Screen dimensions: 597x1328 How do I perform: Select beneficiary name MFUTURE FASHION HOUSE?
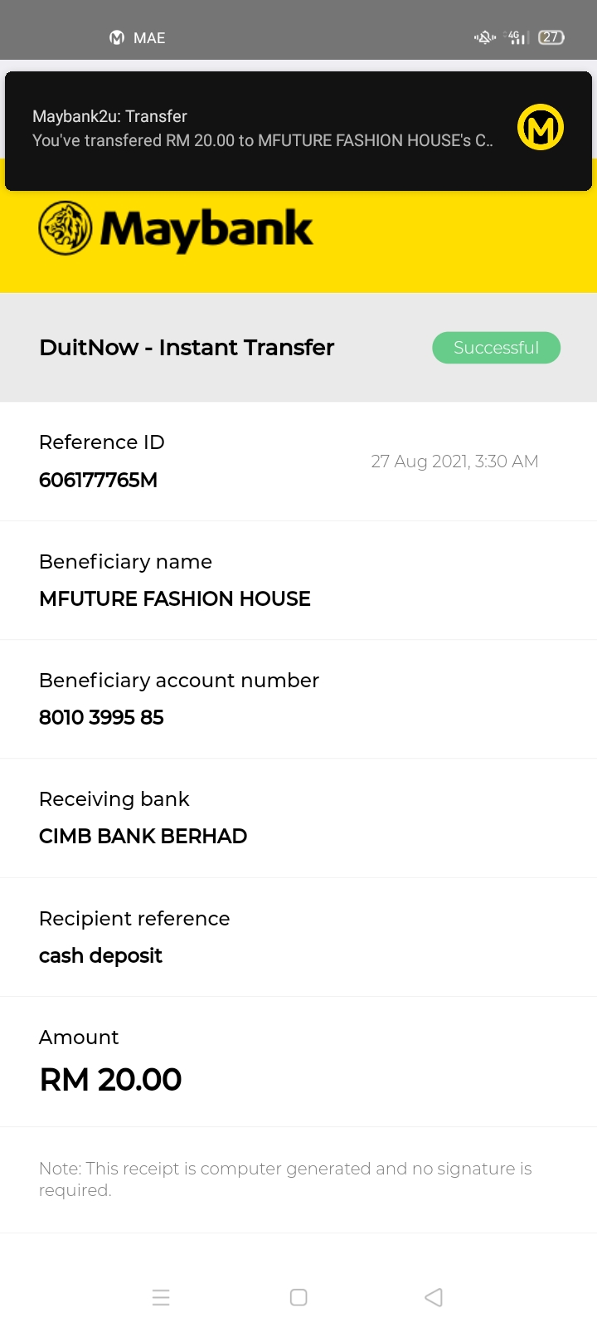click(175, 598)
